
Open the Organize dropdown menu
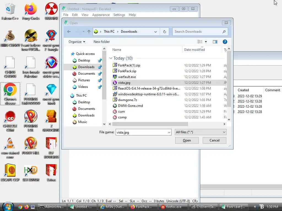(x=77, y=42)
